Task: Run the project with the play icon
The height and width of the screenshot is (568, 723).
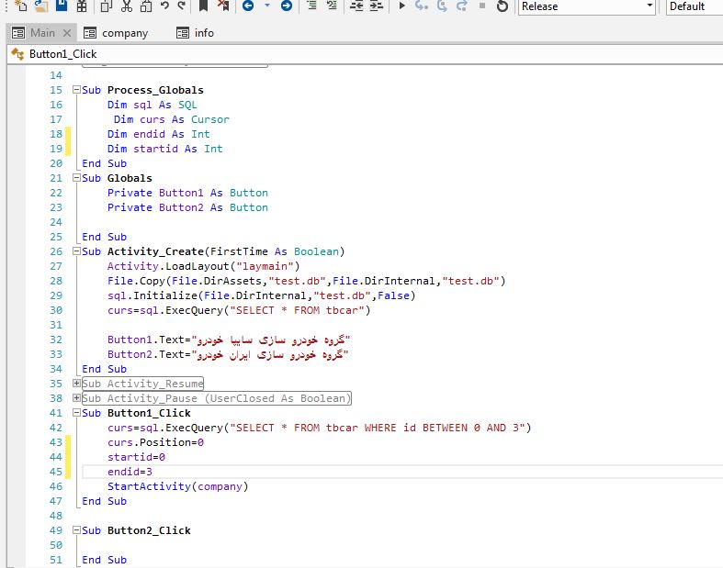Action: pos(401,6)
